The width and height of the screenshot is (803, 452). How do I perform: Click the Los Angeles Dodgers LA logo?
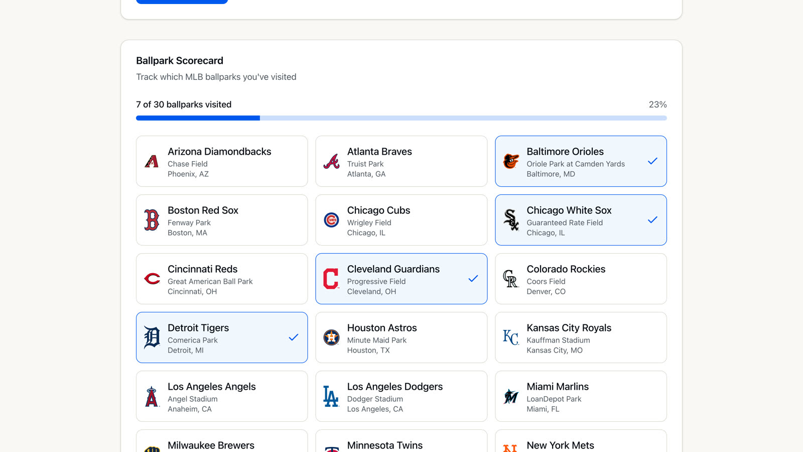pyautogui.click(x=331, y=396)
